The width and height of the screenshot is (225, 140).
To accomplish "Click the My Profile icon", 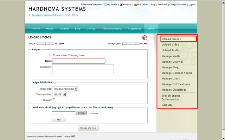I will click(105, 5).
